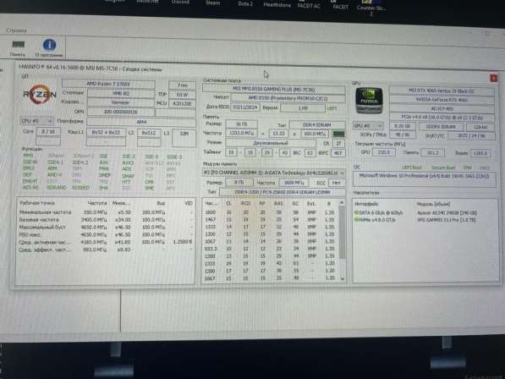The width and height of the screenshot is (505, 379).
Task: Click the NVIDIA GeForce GPU logo
Action: tap(369, 101)
